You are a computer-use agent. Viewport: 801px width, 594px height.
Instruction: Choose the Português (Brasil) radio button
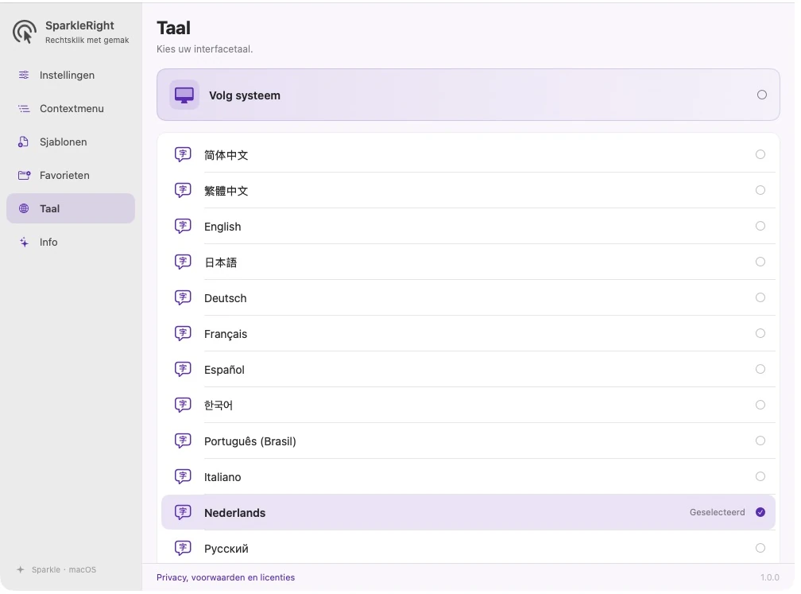(760, 441)
